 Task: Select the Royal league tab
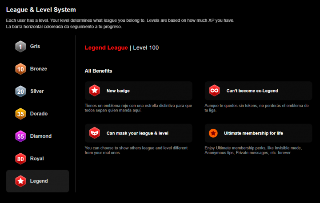(x=37, y=159)
